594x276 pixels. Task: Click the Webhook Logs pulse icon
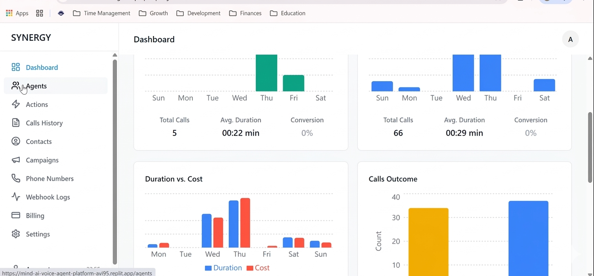tap(16, 197)
